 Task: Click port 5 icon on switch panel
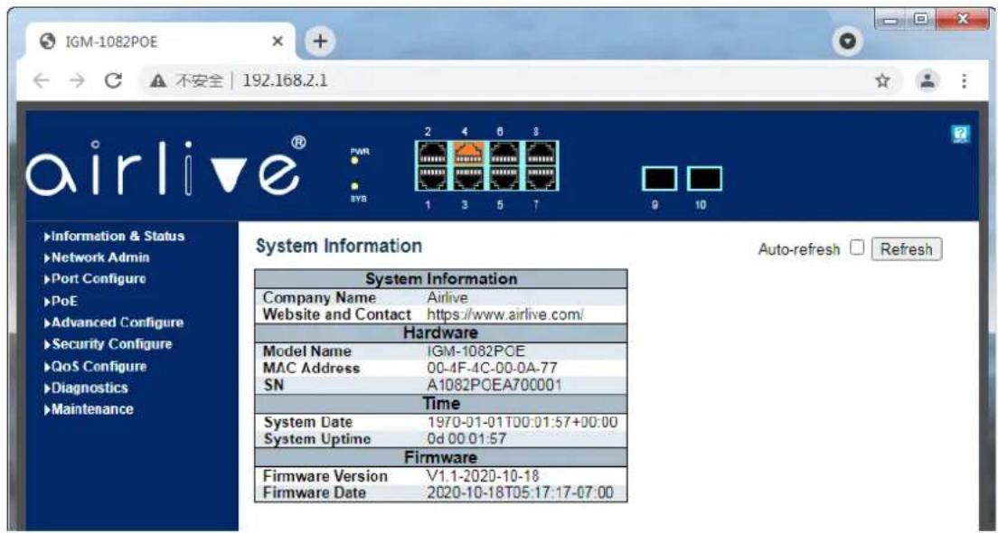504,178
